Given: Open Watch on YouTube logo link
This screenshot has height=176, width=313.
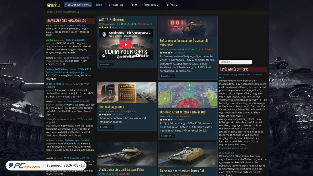Looking at the screenshot, I should point(136,56).
